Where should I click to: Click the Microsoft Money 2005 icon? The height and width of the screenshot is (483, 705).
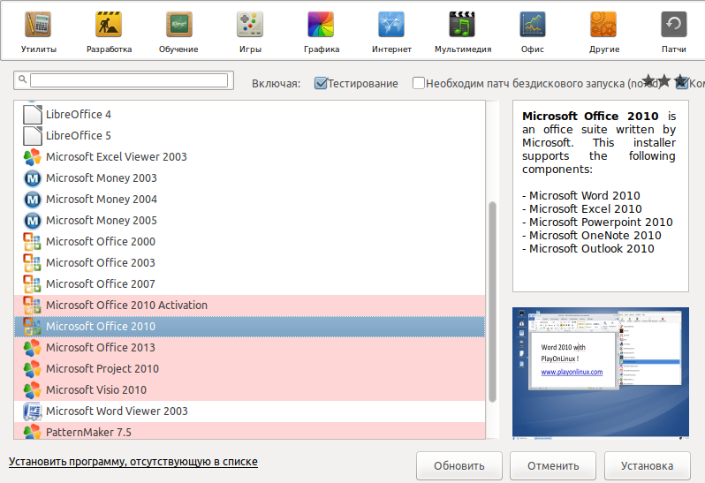coord(33,221)
